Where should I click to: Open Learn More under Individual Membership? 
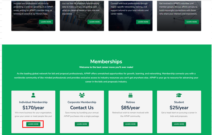(33, 124)
